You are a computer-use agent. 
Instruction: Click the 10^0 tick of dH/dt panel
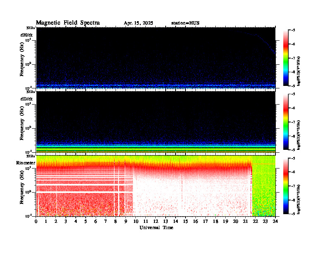point(29,64)
